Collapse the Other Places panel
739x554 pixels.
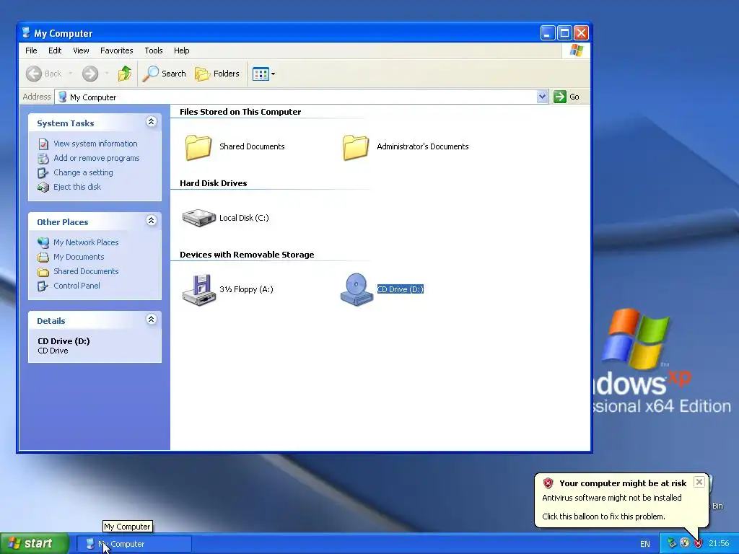point(151,221)
